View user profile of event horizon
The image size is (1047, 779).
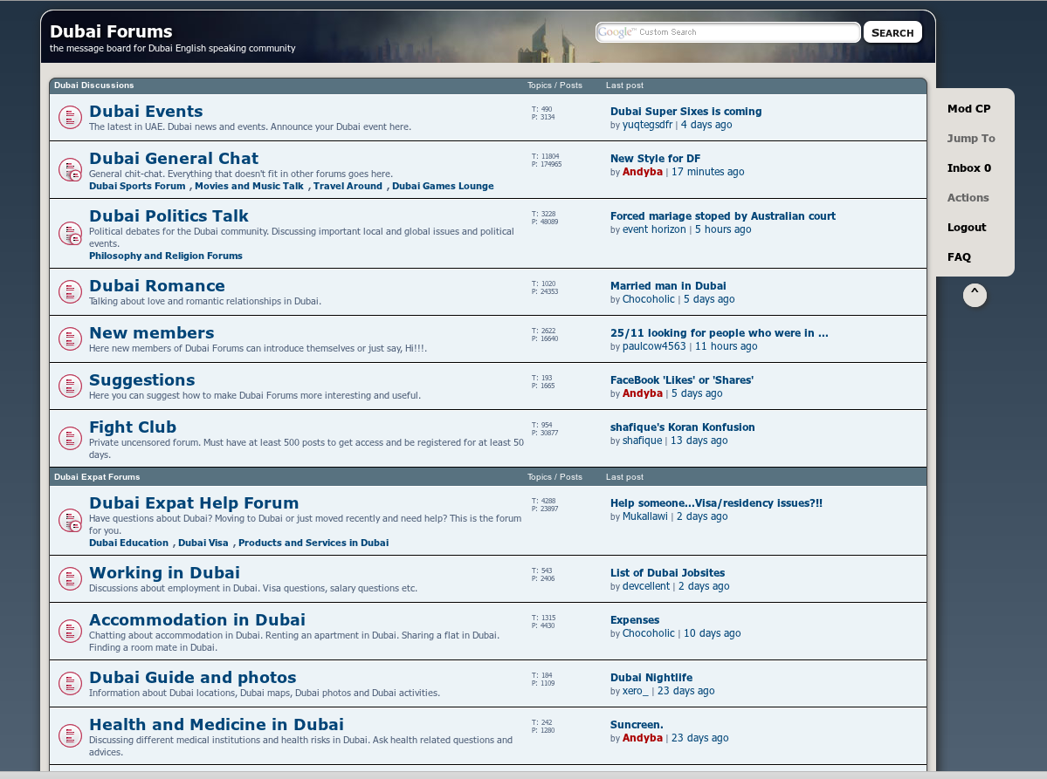(654, 229)
